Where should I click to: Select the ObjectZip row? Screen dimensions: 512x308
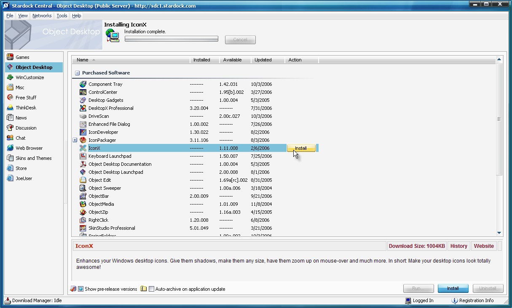pyautogui.click(x=196, y=212)
